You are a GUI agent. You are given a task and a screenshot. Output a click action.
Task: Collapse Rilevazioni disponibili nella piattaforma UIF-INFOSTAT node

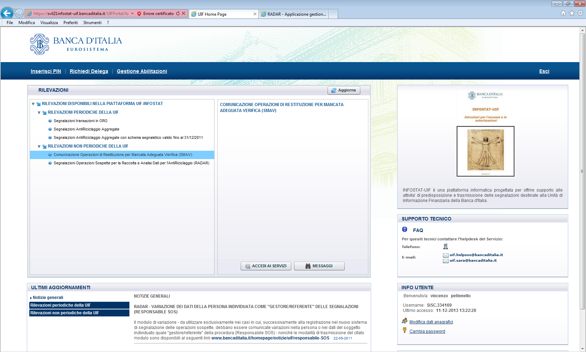pyautogui.click(x=33, y=104)
